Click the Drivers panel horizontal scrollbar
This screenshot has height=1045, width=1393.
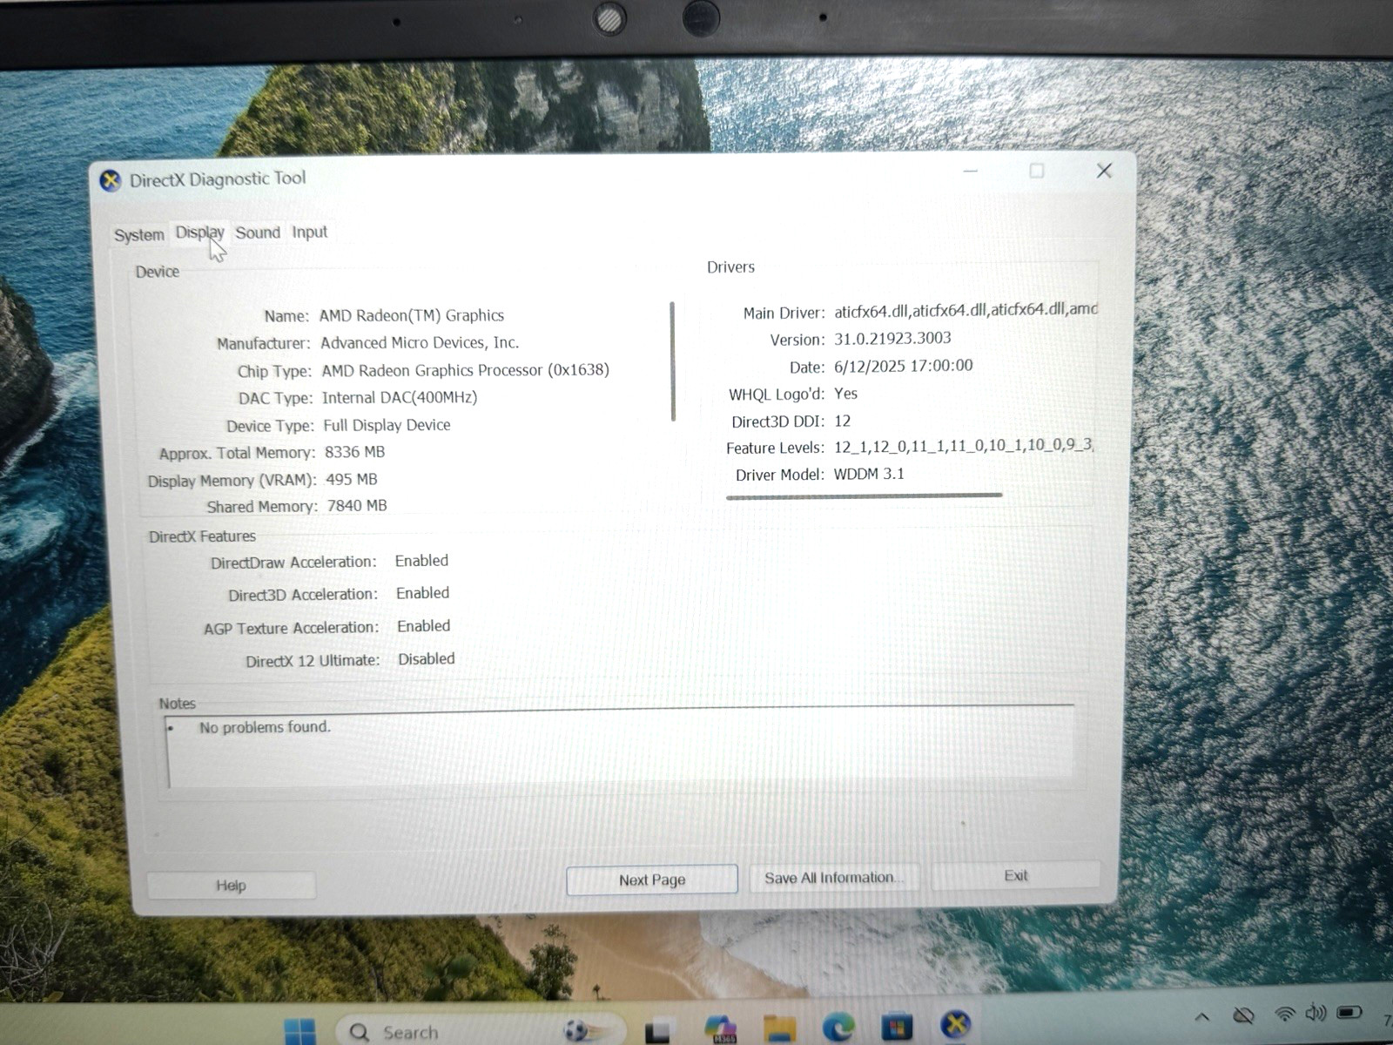pos(864,496)
